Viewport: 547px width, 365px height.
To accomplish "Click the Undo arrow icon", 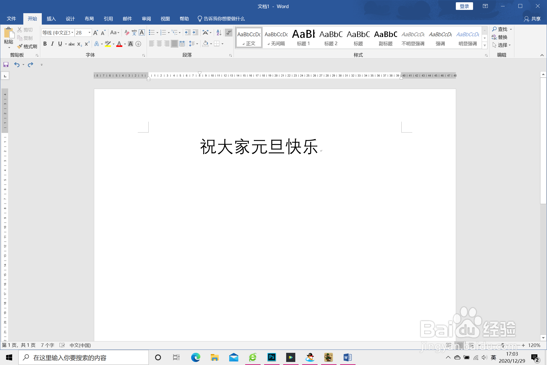I will pos(17,65).
